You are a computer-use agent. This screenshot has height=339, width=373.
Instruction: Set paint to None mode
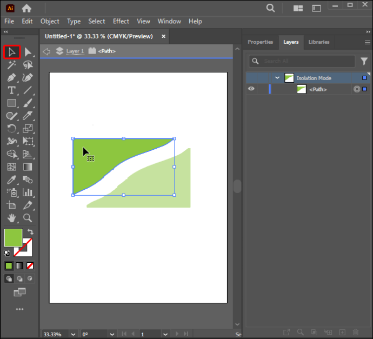point(30,265)
